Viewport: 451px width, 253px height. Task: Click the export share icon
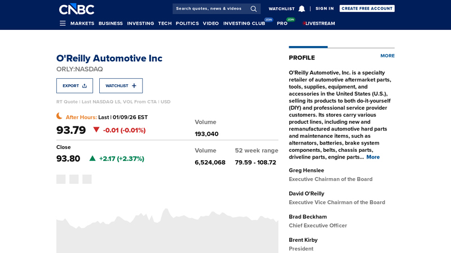84,86
